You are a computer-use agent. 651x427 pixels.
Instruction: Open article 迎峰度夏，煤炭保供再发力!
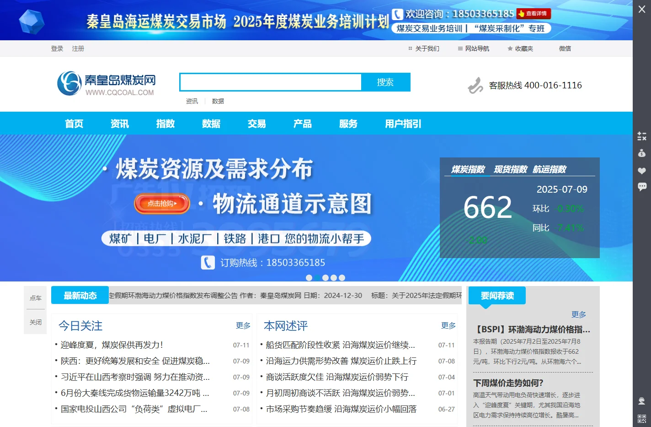pos(112,345)
